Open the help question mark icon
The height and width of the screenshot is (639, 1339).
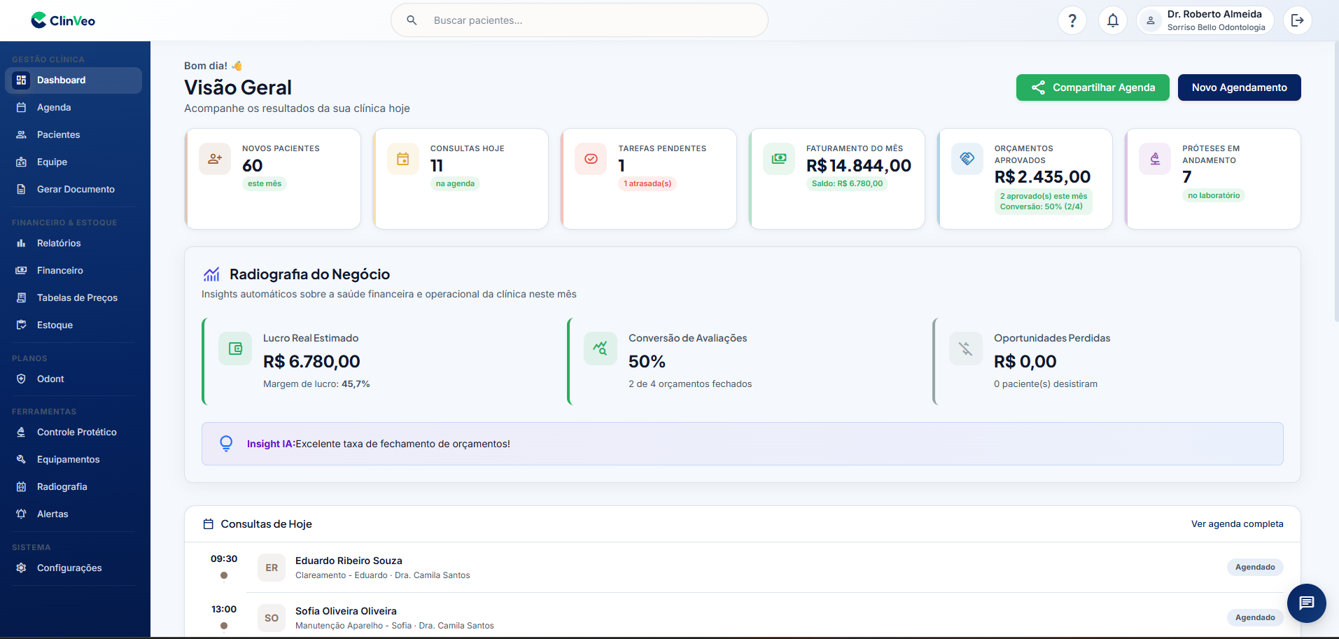coord(1072,20)
